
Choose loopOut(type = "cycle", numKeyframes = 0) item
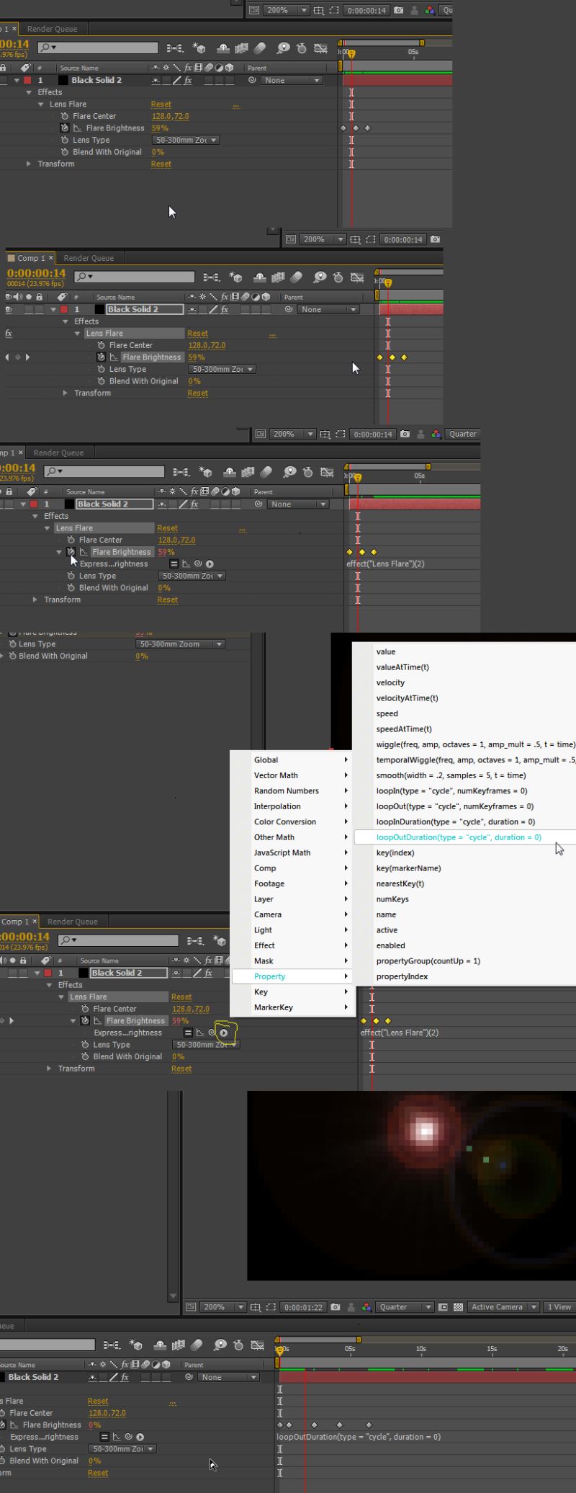(465, 806)
